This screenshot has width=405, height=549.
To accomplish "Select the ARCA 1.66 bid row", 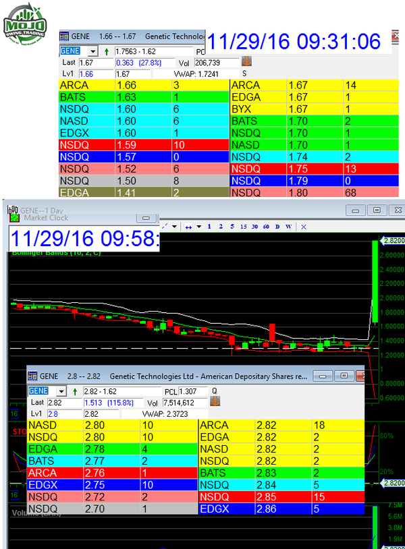I will pyautogui.click(x=144, y=86).
